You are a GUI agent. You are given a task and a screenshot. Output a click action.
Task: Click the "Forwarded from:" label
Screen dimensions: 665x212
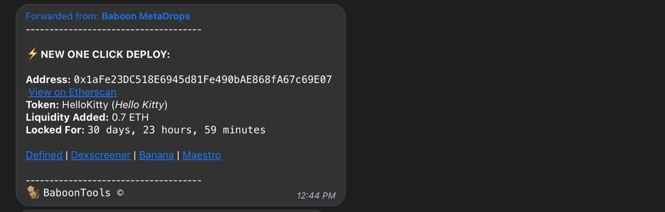point(62,16)
